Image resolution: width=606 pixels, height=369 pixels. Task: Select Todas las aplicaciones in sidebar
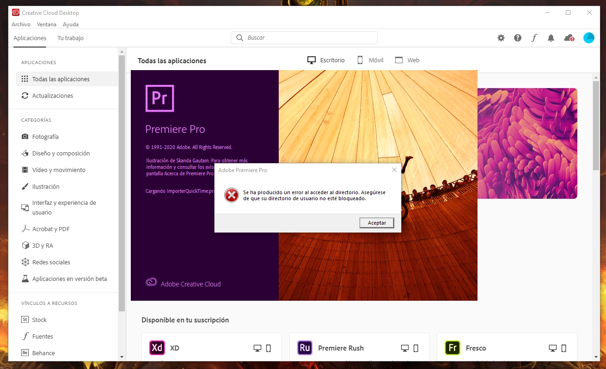coord(67,79)
